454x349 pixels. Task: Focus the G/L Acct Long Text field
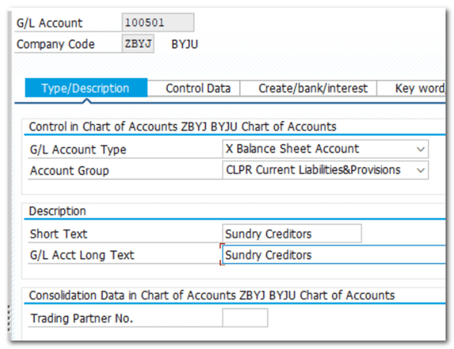click(x=334, y=255)
